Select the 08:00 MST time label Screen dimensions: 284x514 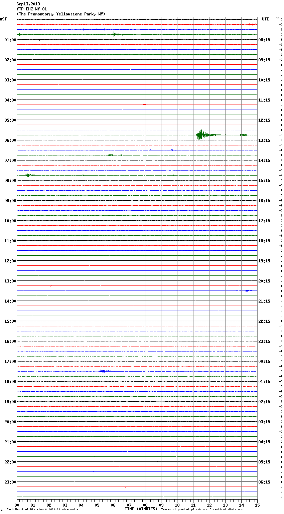click(10, 181)
